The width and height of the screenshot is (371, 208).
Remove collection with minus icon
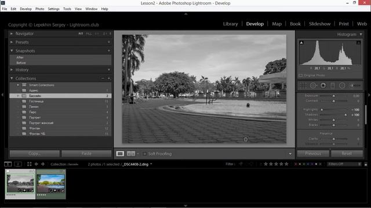coord(103,78)
